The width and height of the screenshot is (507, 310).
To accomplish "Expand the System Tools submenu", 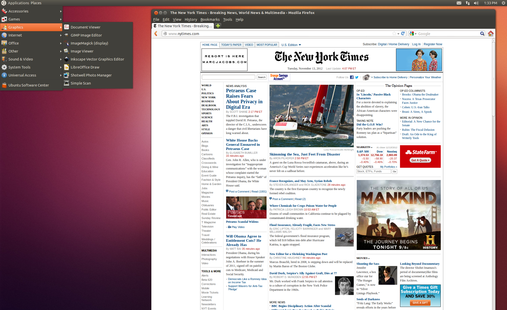I will [31, 67].
